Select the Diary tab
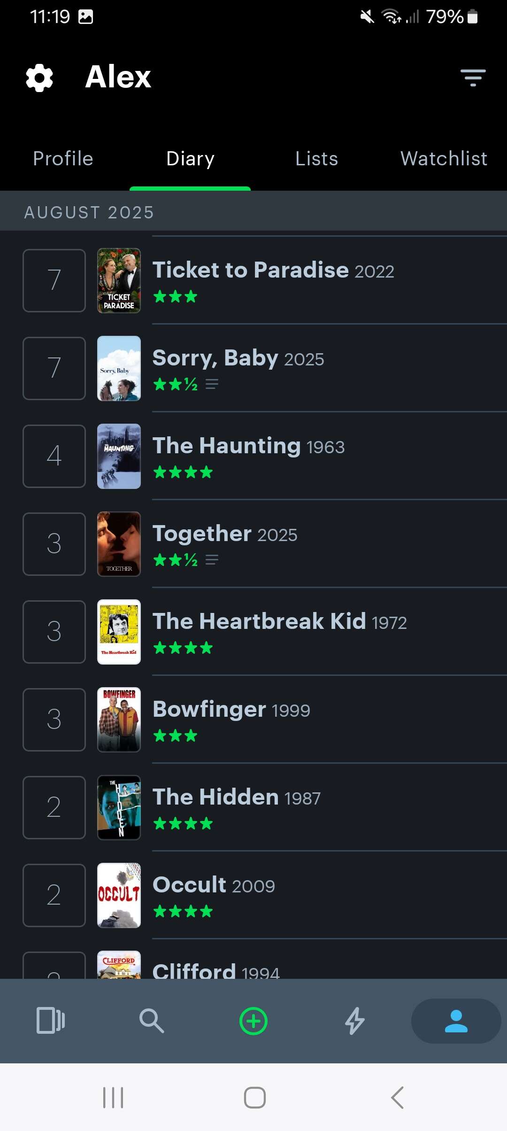The width and height of the screenshot is (507, 1131). 190,159
